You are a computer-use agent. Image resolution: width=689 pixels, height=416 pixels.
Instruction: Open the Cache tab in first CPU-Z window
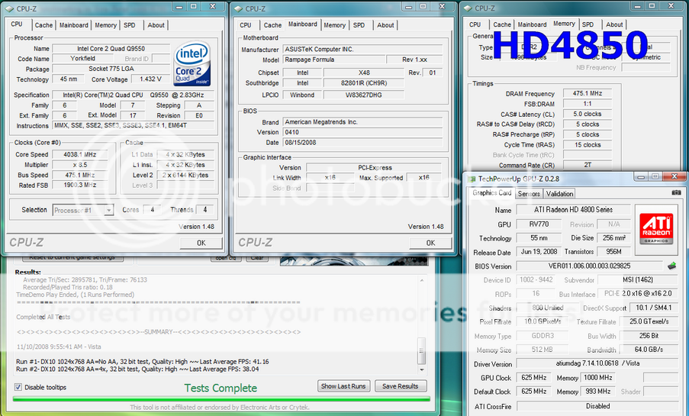[43, 25]
